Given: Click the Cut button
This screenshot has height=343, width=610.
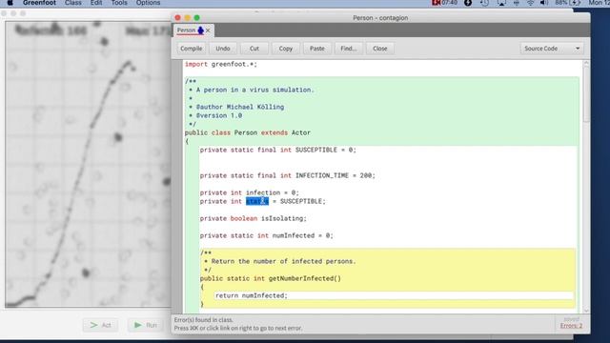Looking at the screenshot, I should 254,49.
